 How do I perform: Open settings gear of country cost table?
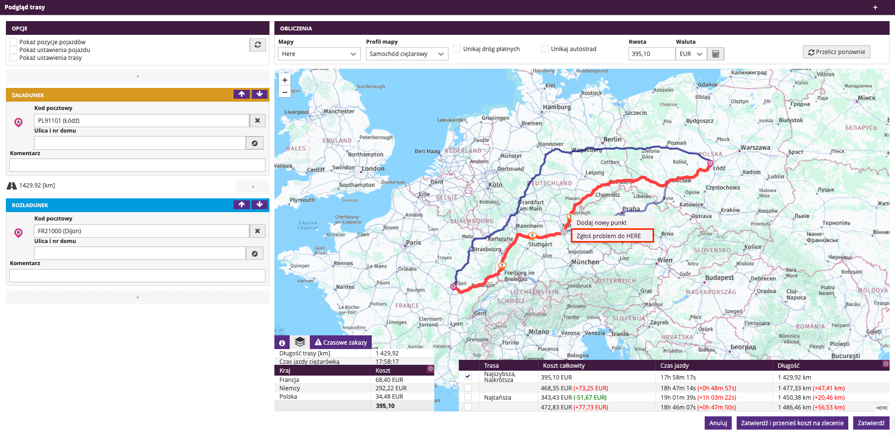click(430, 369)
